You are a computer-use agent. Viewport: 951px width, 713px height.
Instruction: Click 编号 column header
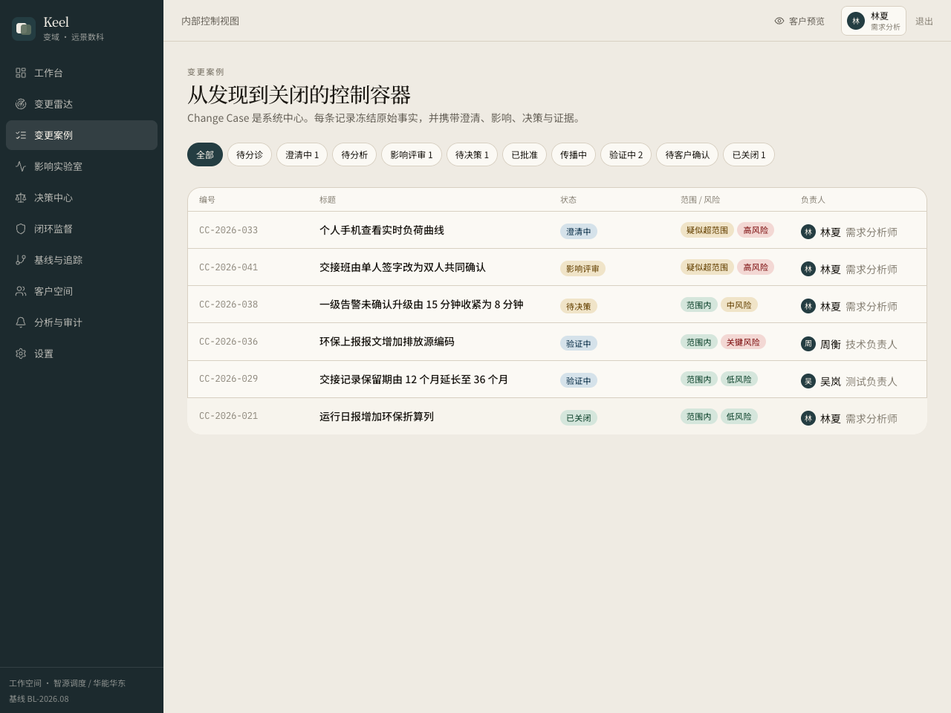pos(207,200)
